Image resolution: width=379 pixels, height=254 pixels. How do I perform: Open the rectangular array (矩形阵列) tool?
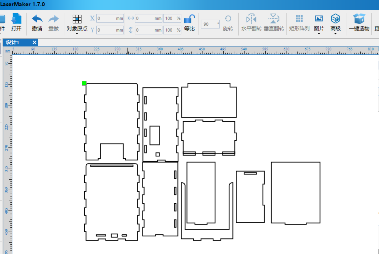tap(299, 22)
